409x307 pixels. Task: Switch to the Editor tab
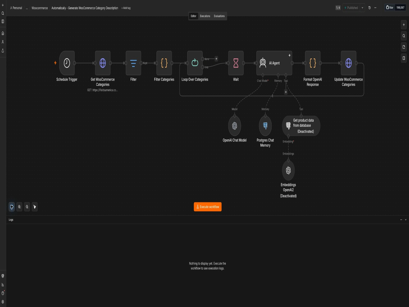tap(194, 16)
